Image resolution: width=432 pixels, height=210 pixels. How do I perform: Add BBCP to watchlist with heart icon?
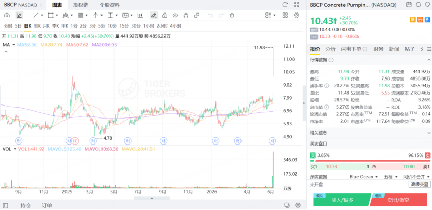(x=427, y=5)
